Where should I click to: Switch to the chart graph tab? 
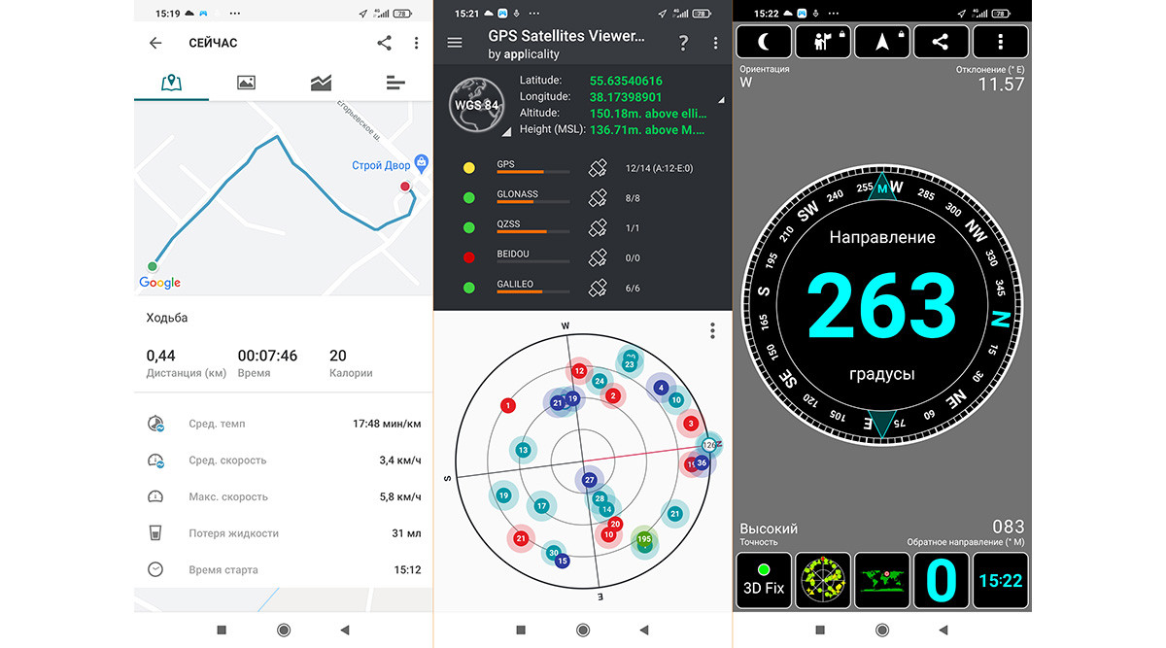[x=321, y=83]
